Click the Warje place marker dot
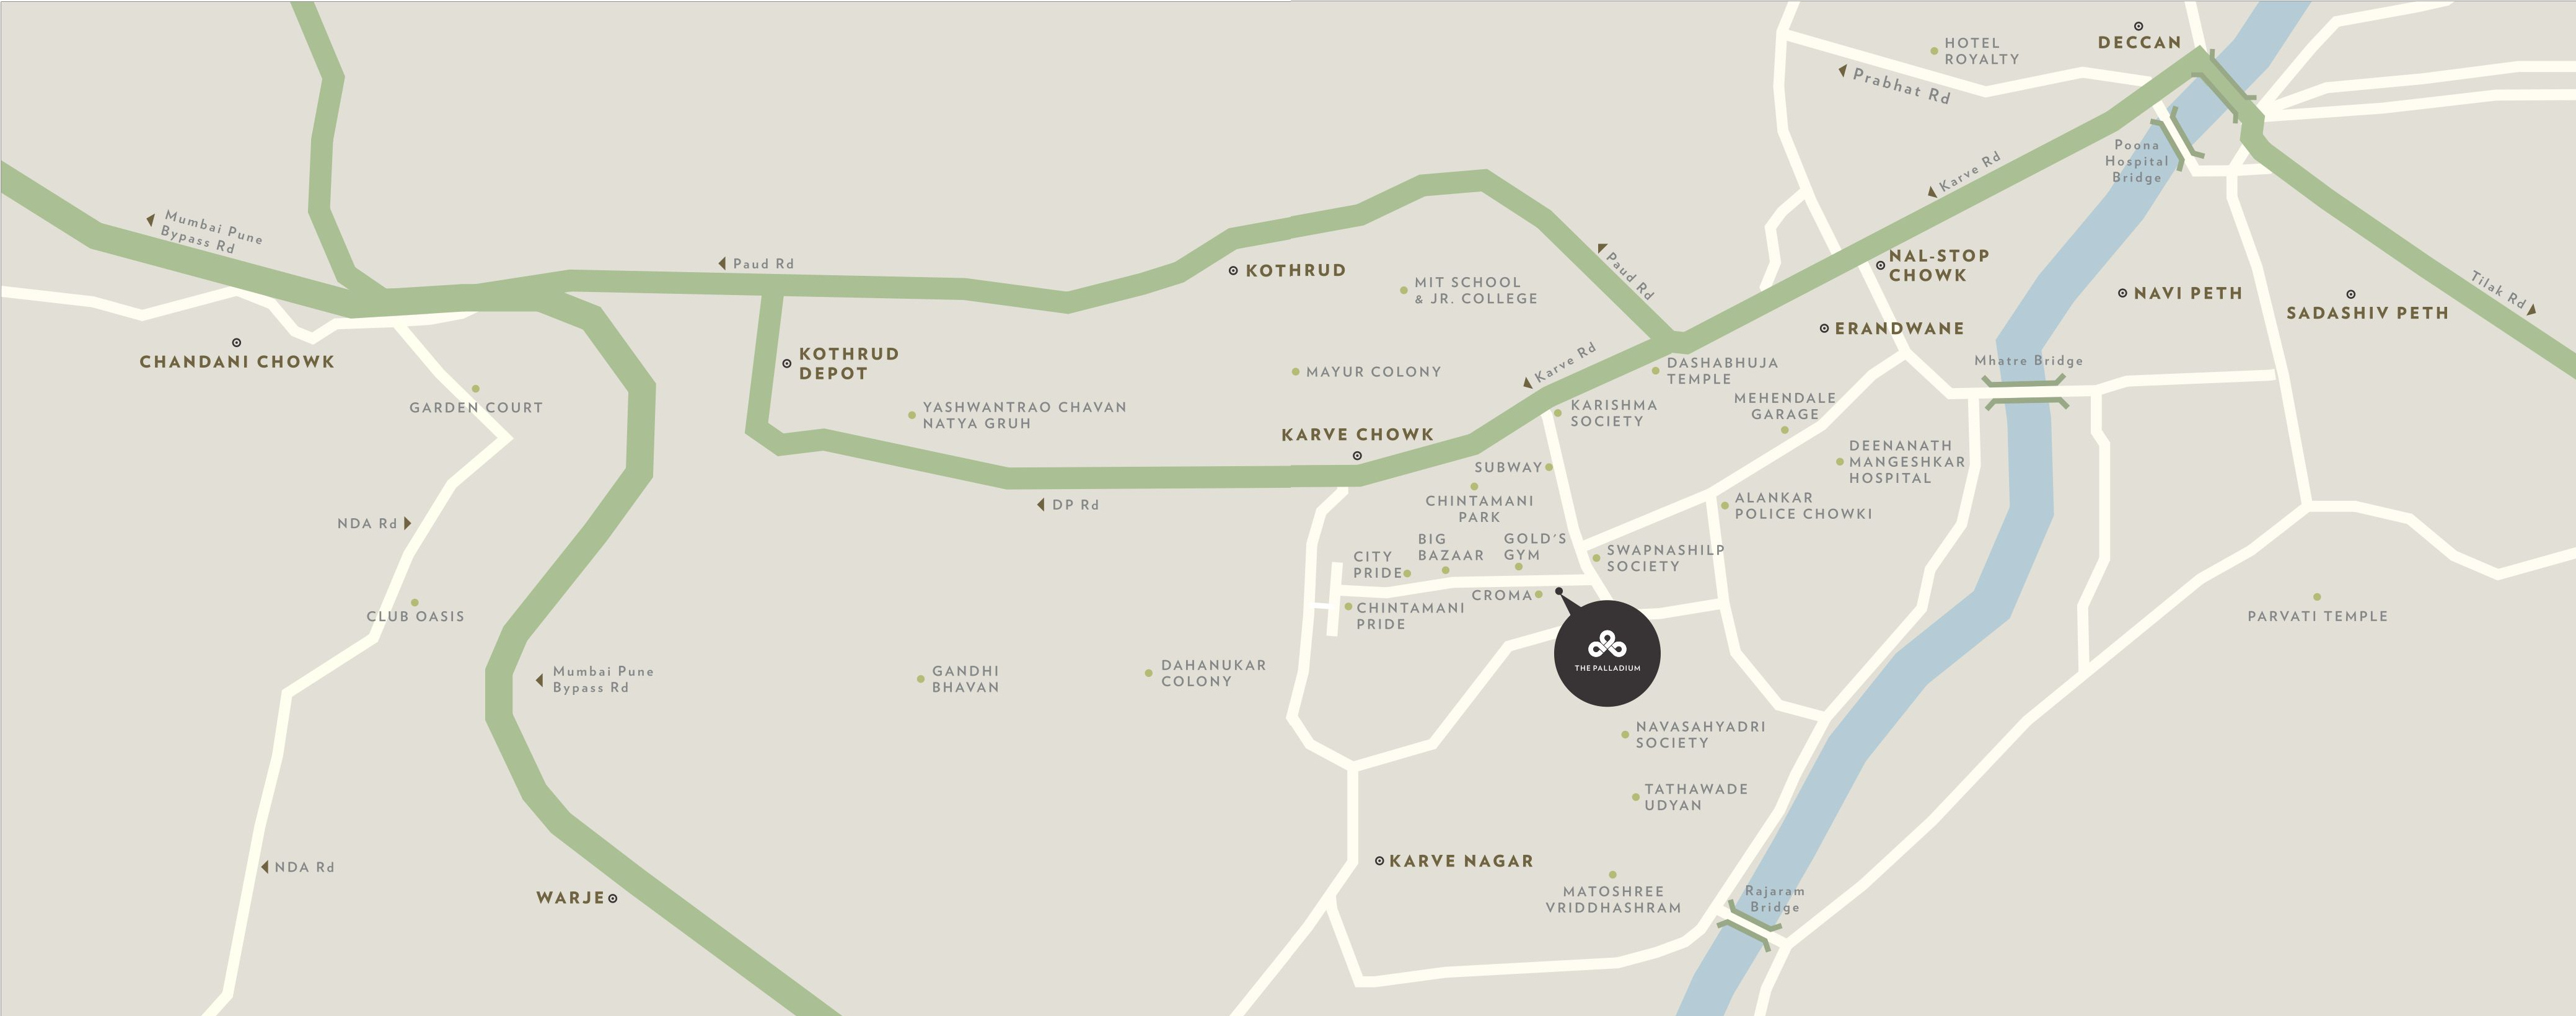The width and height of the screenshot is (2576, 1016). 613,898
